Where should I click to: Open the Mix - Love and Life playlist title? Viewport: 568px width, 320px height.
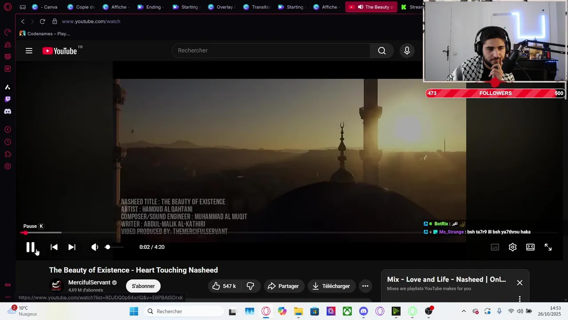446,280
